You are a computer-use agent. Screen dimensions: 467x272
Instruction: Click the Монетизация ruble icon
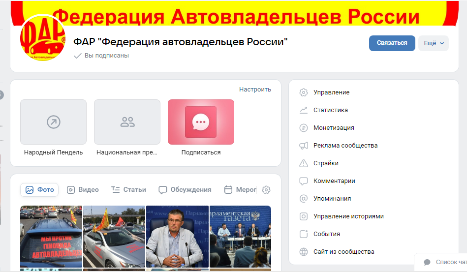click(303, 128)
